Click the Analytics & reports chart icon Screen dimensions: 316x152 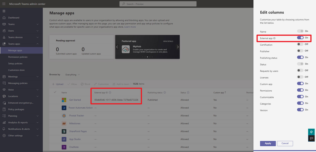pyautogui.click(x=4, y=122)
